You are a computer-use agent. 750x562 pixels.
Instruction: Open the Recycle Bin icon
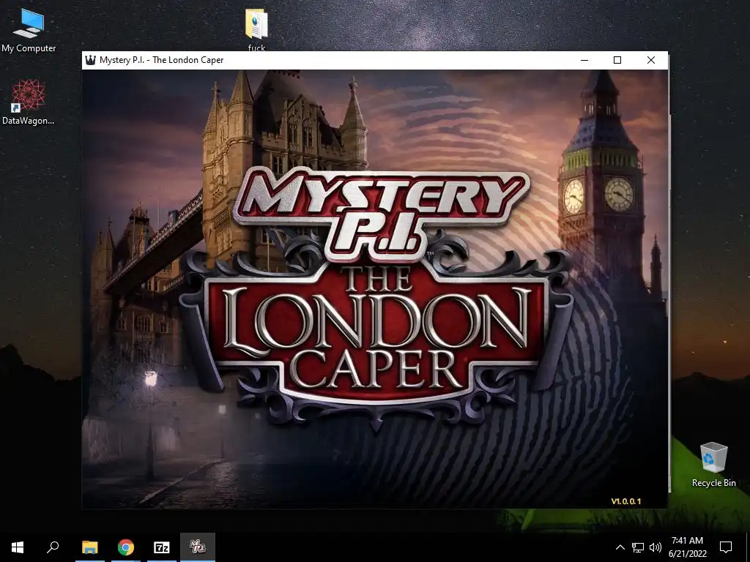[x=713, y=465]
